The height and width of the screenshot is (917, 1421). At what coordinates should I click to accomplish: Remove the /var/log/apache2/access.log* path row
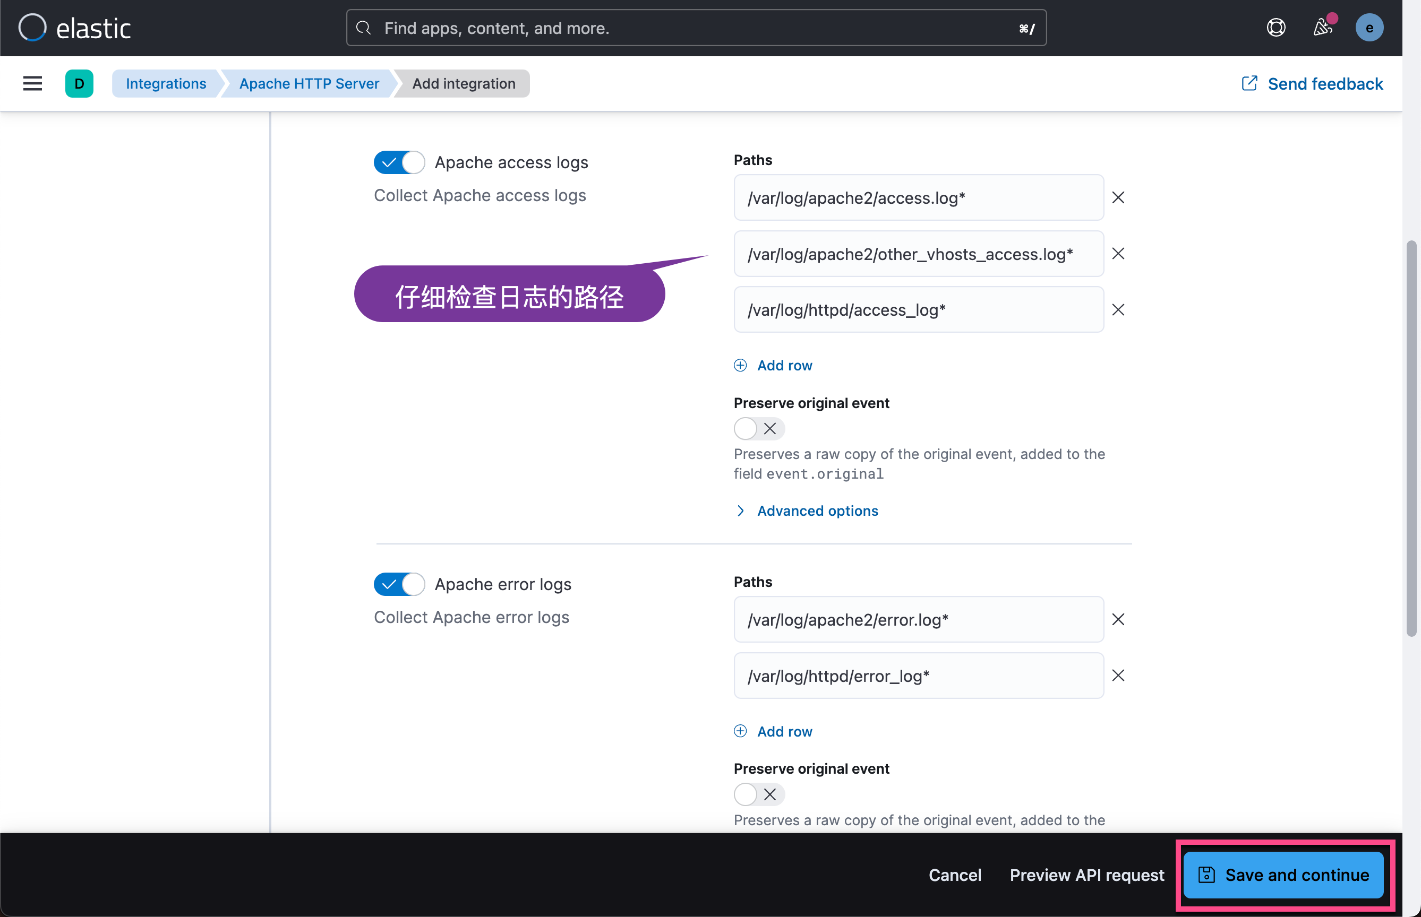pos(1118,198)
